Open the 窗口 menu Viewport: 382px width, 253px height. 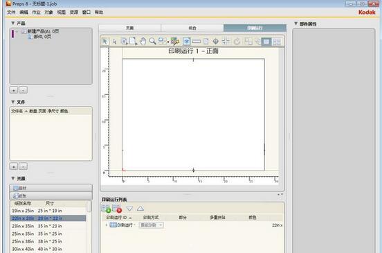click(87, 12)
